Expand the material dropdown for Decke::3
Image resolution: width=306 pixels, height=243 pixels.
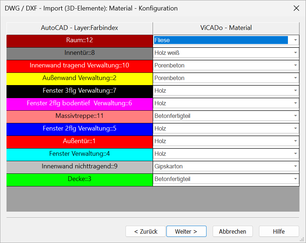click(295, 179)
